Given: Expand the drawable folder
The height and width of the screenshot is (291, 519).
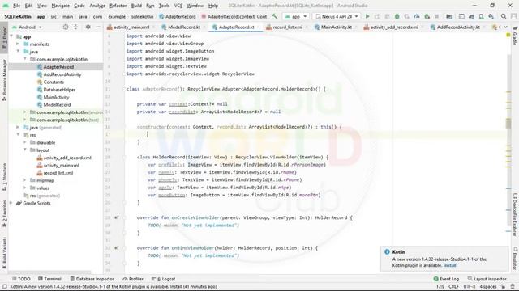Looking at the screenshot, I should pos(24,142).
